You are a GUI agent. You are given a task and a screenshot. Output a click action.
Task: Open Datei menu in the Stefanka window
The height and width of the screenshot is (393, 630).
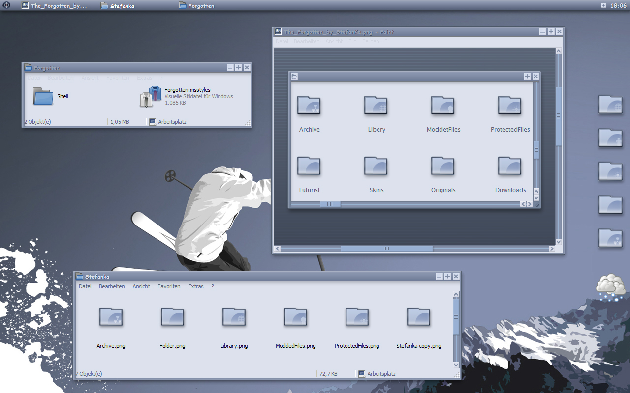click(85, 286)
